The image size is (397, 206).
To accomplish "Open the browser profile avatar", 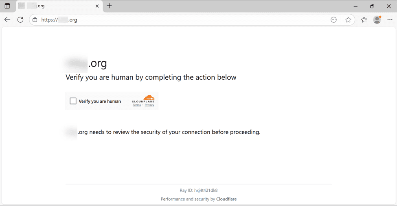I will [x=377, y=20].
